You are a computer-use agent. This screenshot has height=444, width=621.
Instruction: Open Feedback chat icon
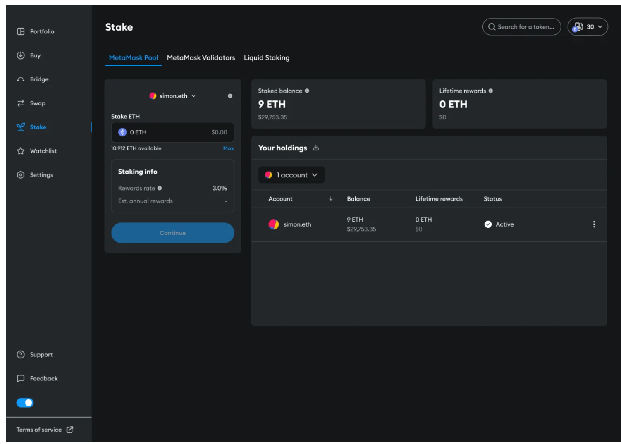coord(21,378)
